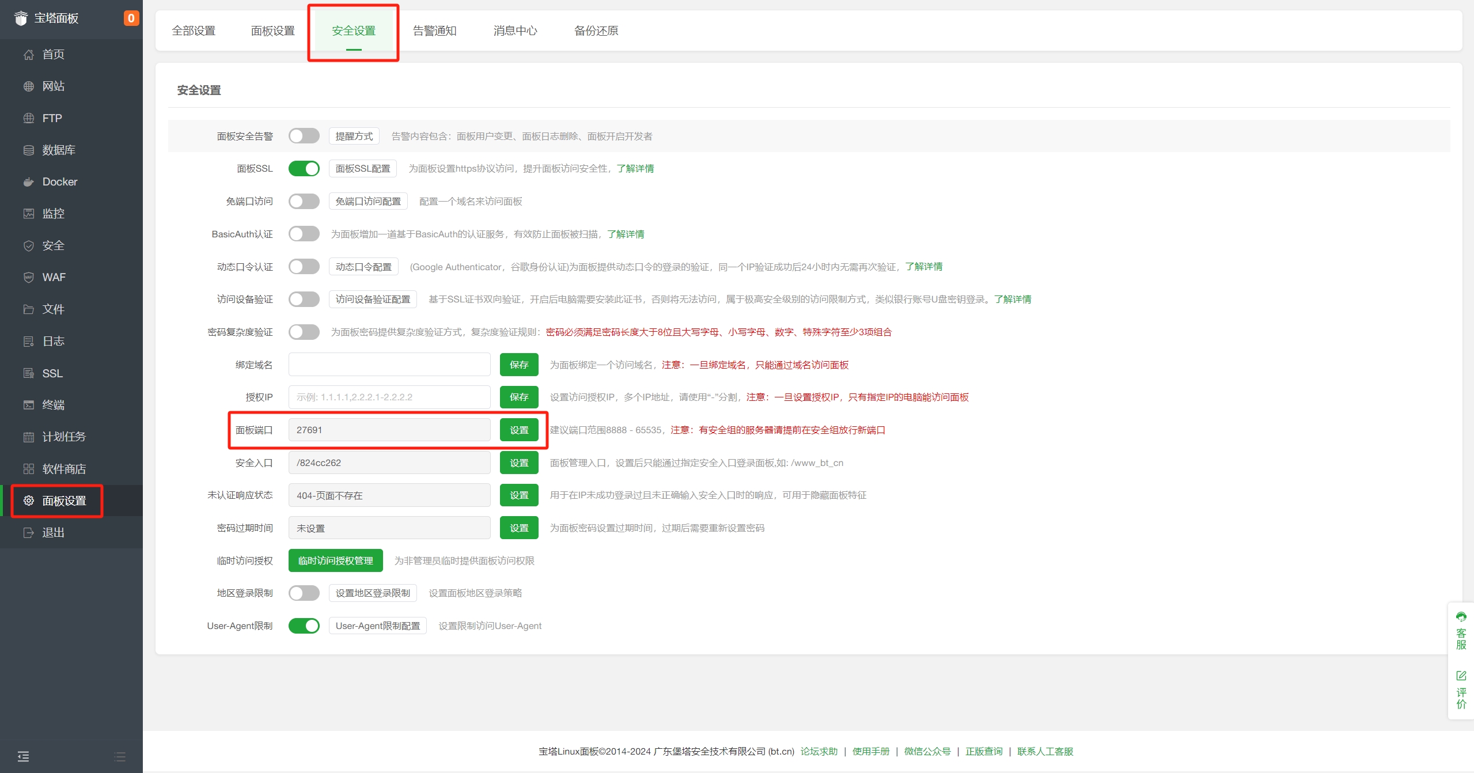
Task: Click the orange notification badge
Action: pos(131,18)
